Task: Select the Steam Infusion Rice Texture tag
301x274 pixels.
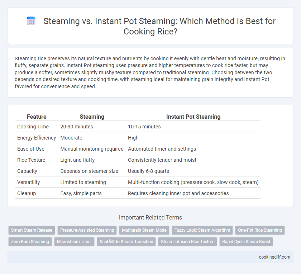Action: pyautogui.click(x=188, y=242)
